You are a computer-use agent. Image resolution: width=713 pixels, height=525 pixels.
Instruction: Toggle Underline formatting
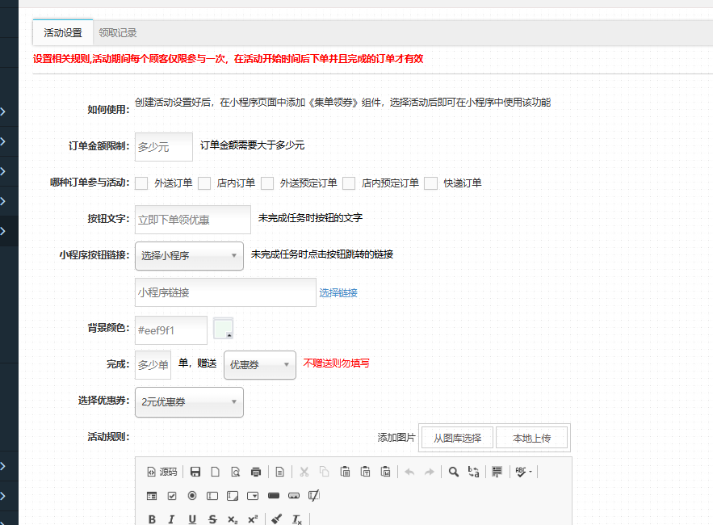click(x=192, y=519)
